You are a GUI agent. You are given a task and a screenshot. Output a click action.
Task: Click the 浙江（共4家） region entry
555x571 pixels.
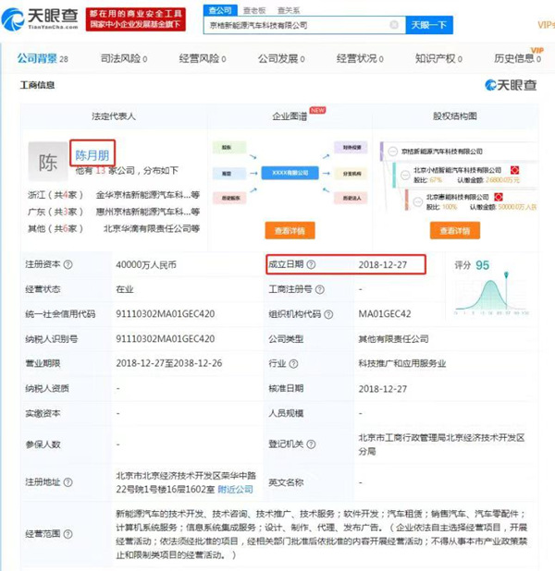point(55,195)
